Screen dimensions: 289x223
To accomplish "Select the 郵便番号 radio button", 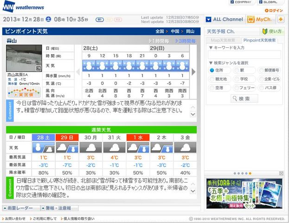I will click(x=261, y=70).
